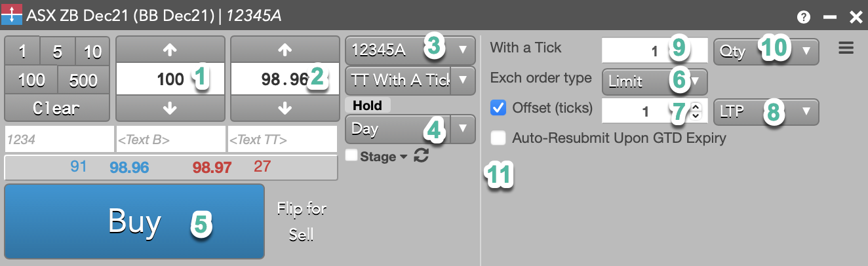
Task: Decrease price with arrow below 98.96
Action: [x=285, y=109]
